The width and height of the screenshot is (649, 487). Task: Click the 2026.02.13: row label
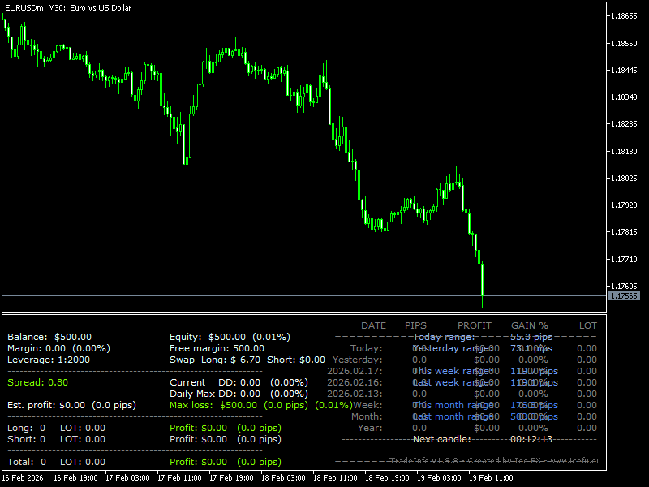(x=355, y=394)
